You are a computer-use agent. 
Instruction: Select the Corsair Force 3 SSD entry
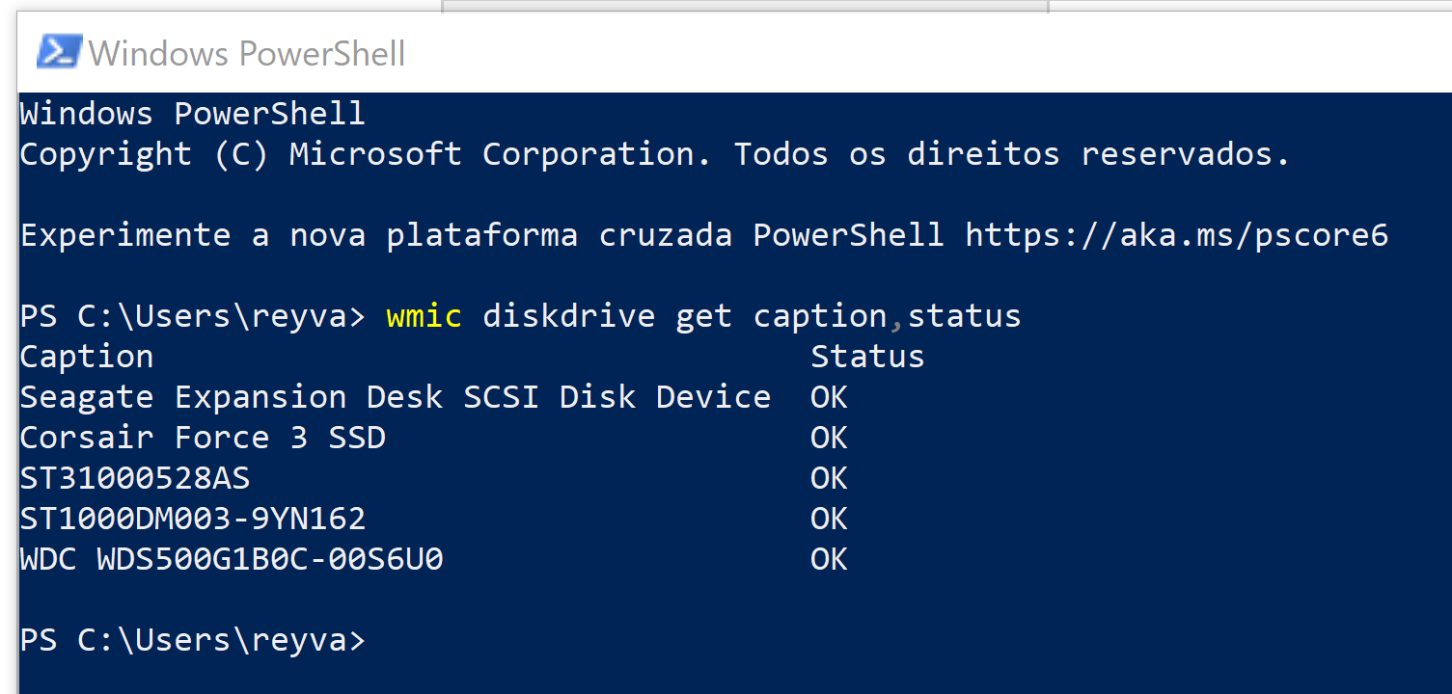click(x=203, y=438)
